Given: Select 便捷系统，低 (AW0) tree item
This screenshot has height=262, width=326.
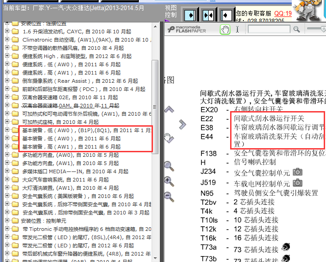Looking at the screenshot, I should click(71, 64).
